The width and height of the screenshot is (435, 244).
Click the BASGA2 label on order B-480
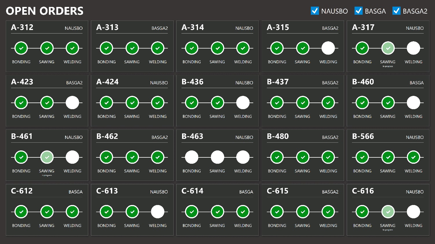tap(330, 137)
